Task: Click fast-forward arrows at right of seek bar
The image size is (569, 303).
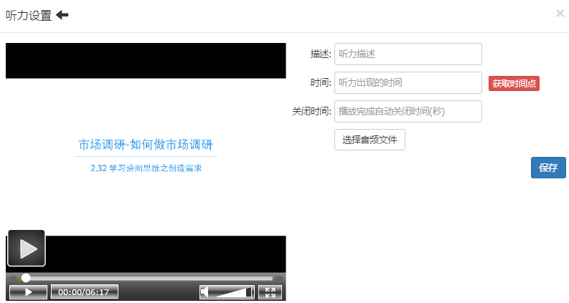Action: pyautogui.click(x=278, y=278)
